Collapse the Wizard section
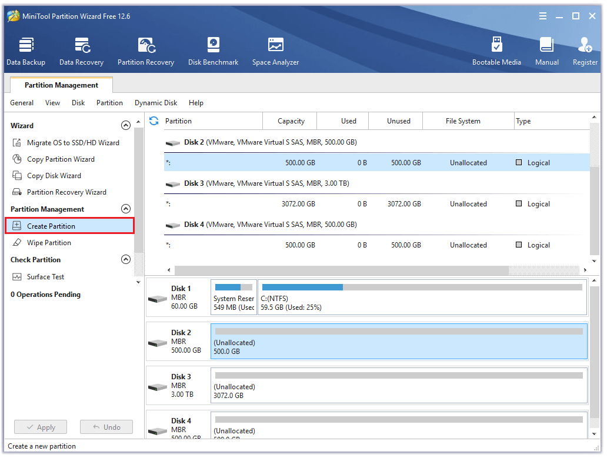 click(x=126, y=125)
